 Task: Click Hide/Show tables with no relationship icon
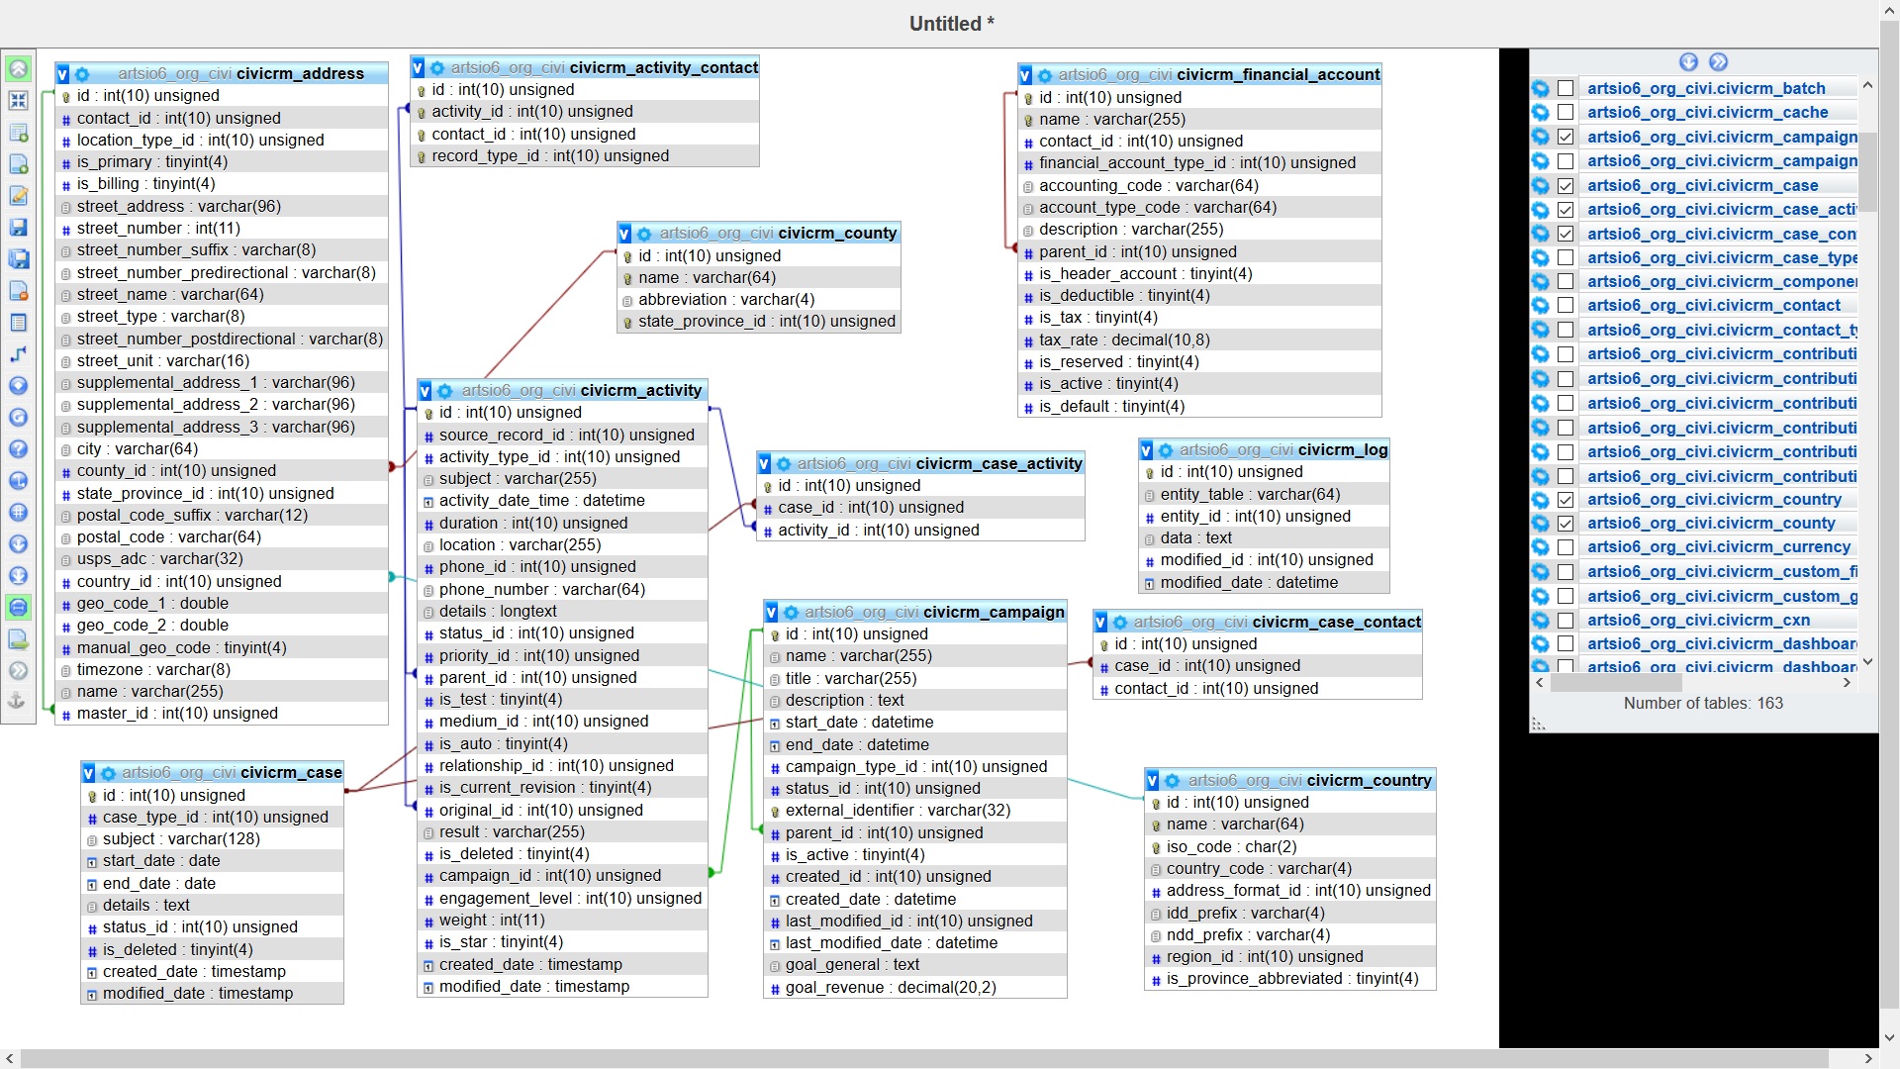(1719, 62)
